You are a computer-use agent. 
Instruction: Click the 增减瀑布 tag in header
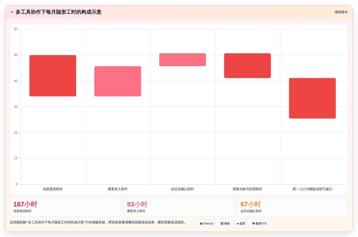tap(341, 12)
